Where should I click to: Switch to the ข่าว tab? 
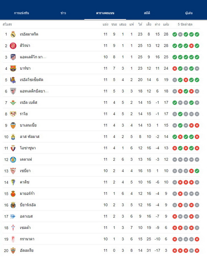(63, 13)
